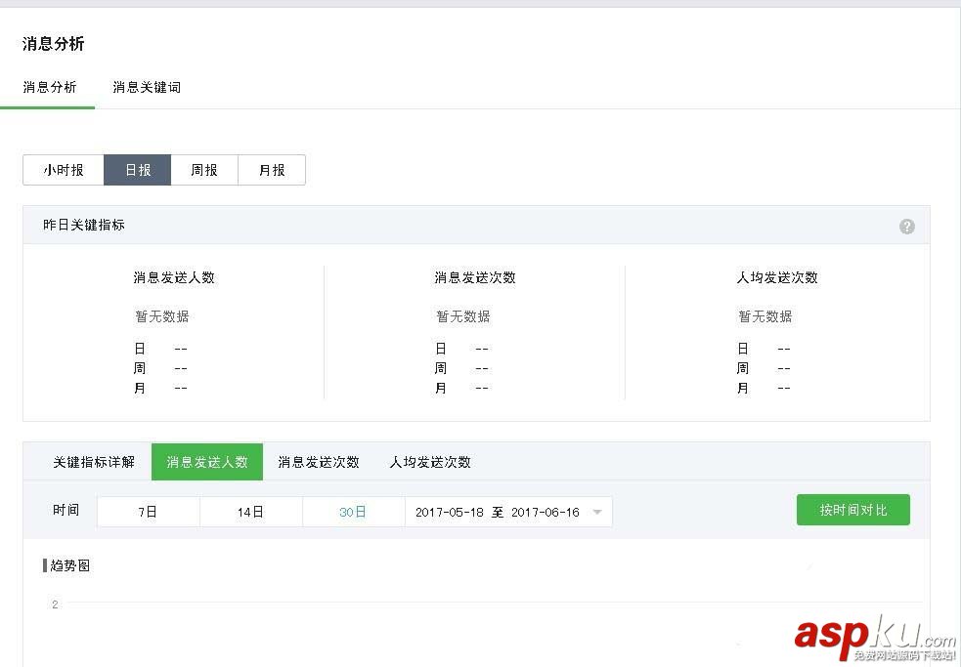Image resolution: width=961 pixels, height=667 pixels.
Task: Open the date range dropdown arrow
Action: [597, 511]
